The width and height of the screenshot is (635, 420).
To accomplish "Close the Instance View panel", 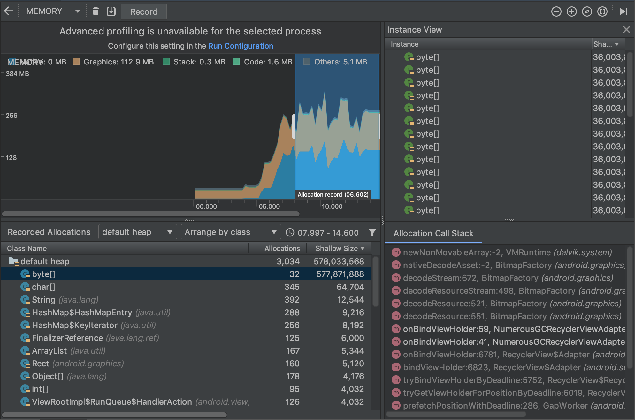I will 626,29.
